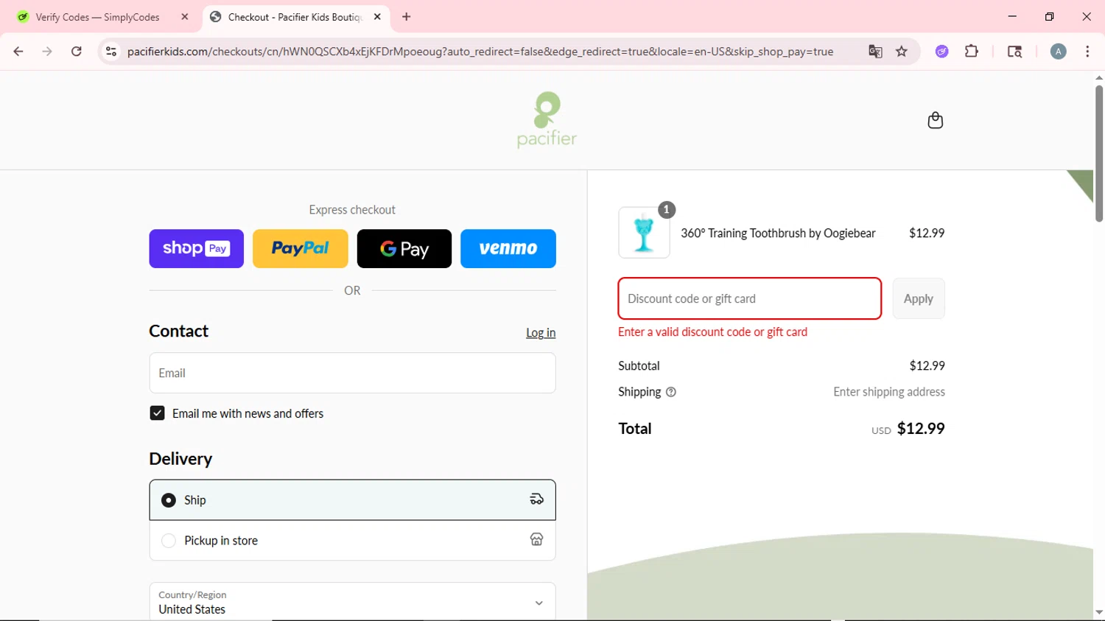Screen dimensions: 1105x621
Task: Go back to previous page
Action: click(x=18, y=52)
